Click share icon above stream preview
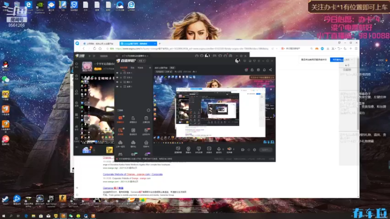390x219 pixels. coord(271,70)
